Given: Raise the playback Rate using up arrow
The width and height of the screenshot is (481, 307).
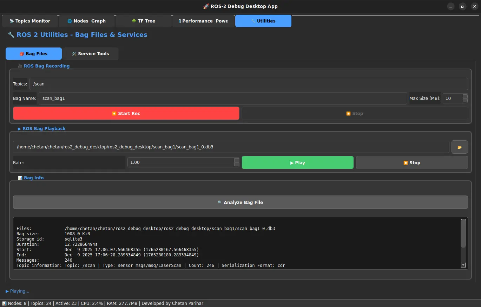Looking at the screenshot, I should tap(237, 160).
